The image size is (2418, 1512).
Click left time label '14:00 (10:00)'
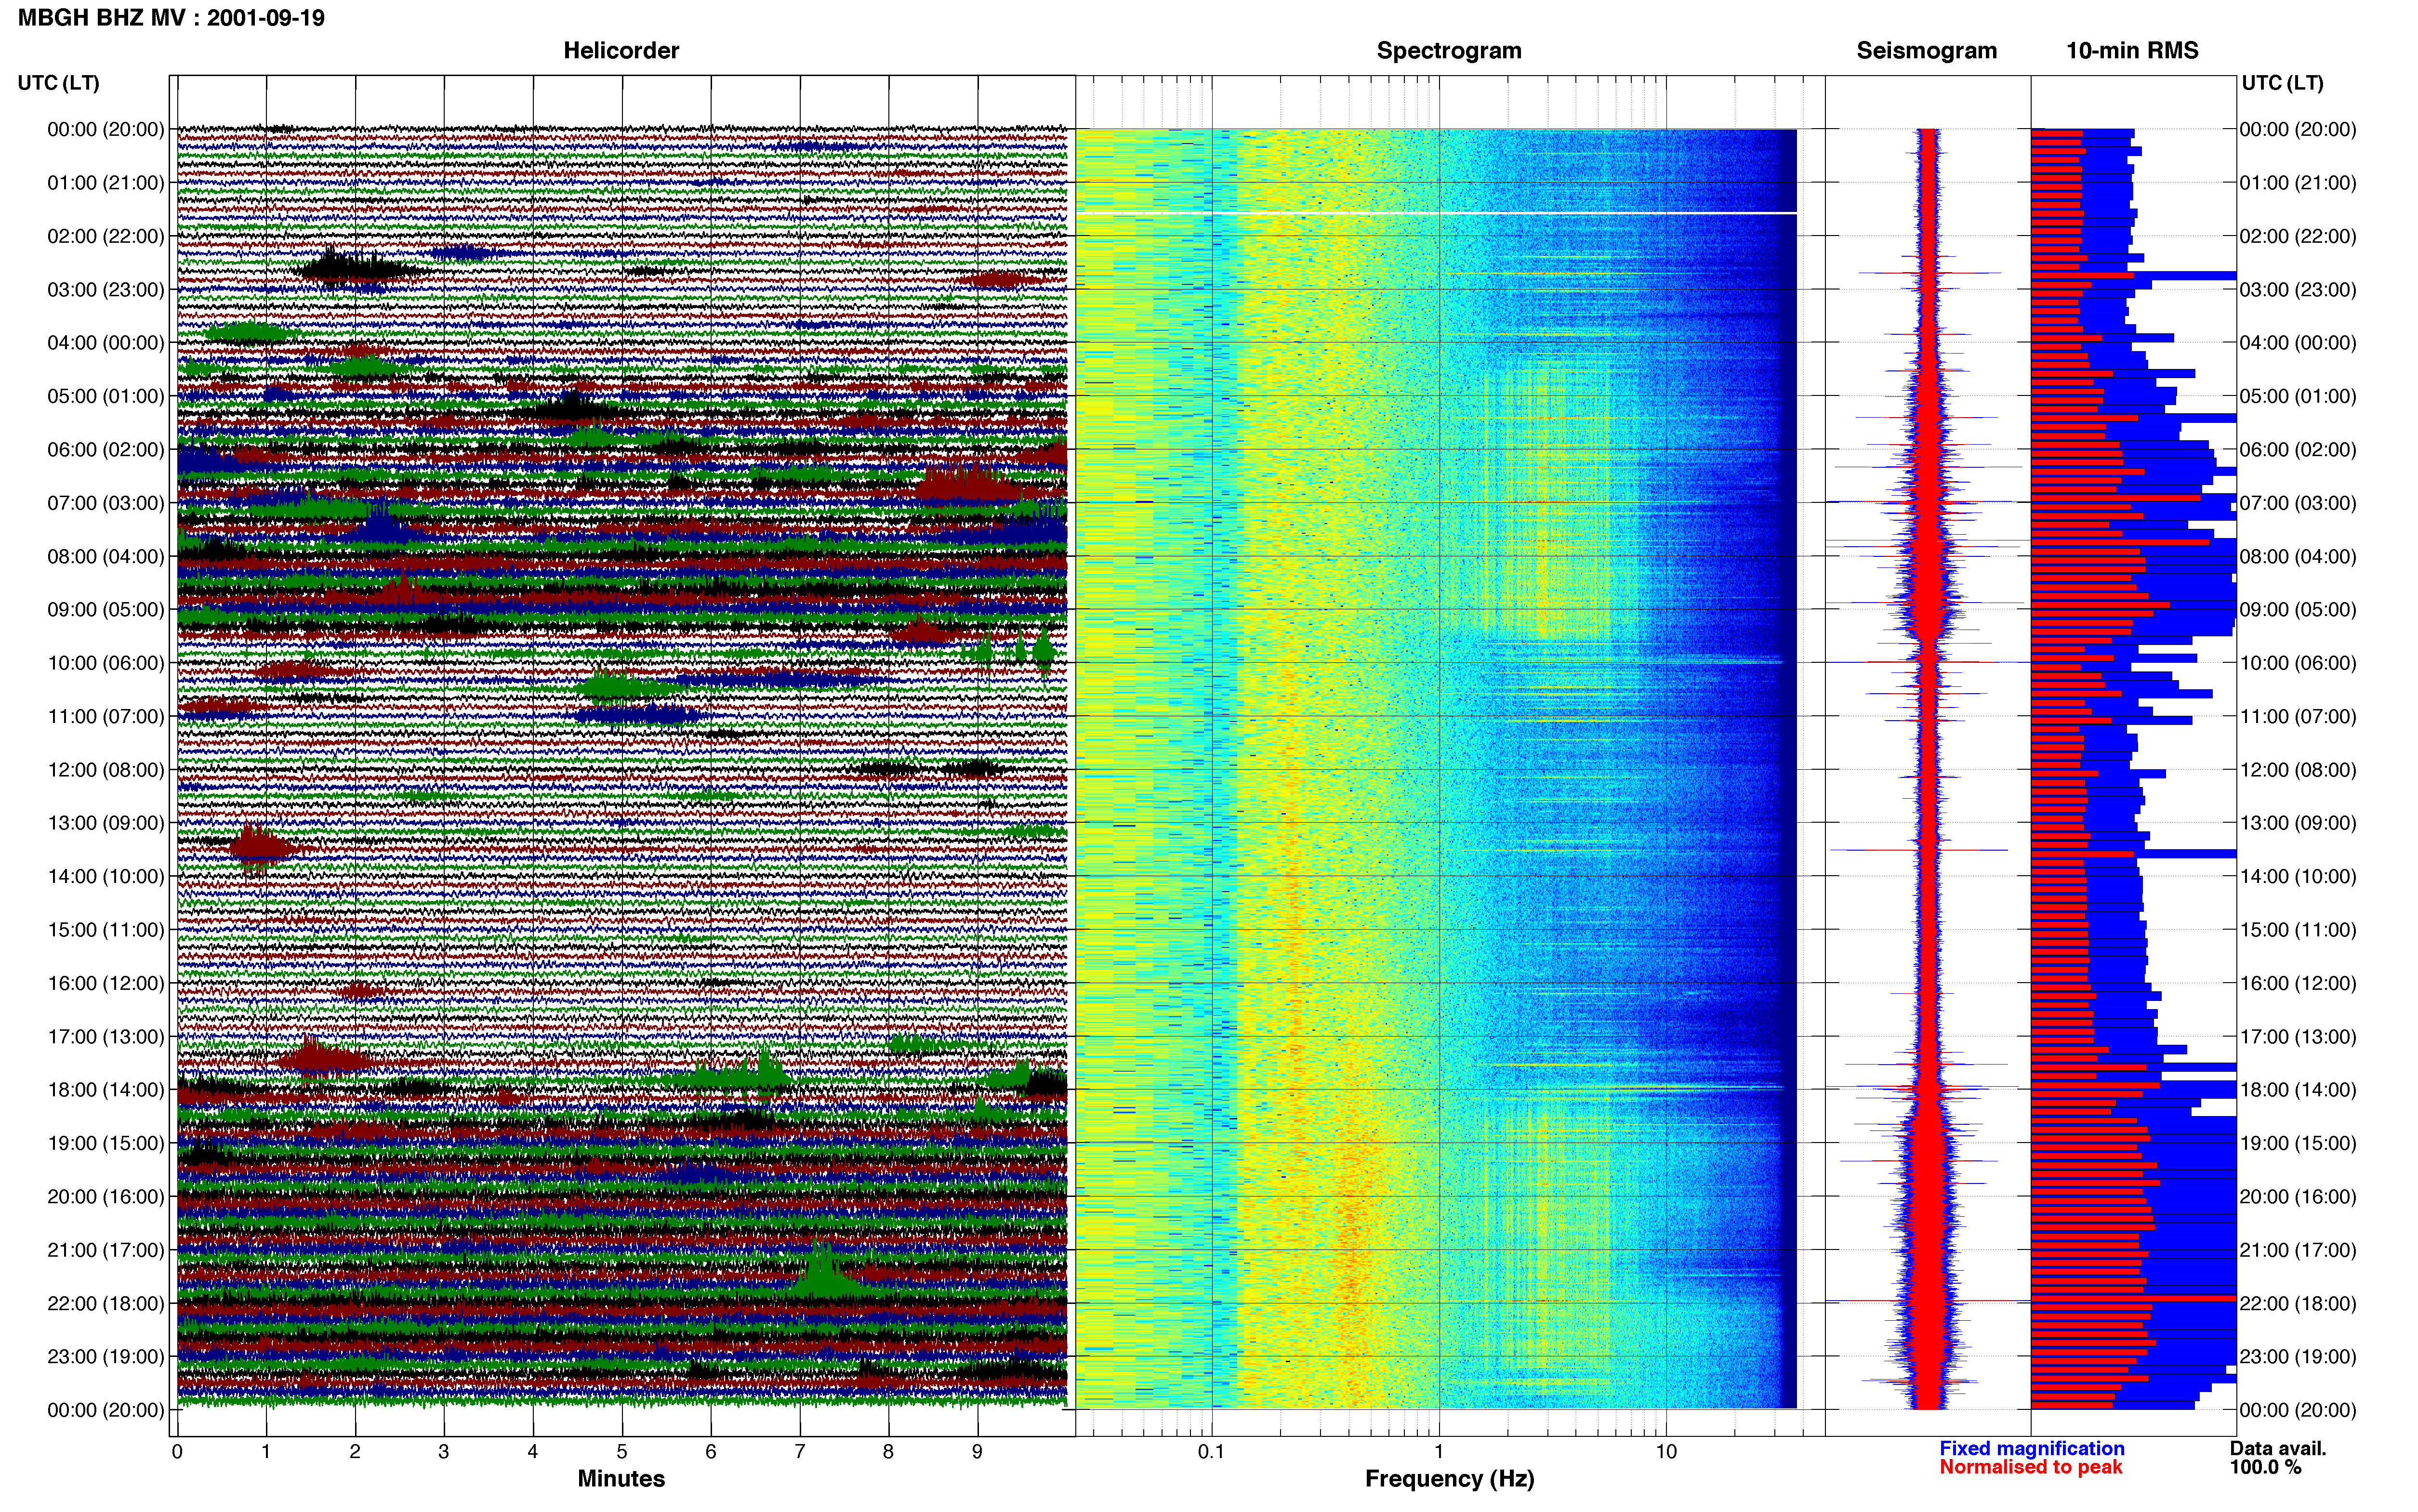pos(106,877)
